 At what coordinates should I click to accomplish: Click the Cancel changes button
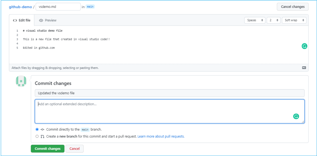point(292,7)
